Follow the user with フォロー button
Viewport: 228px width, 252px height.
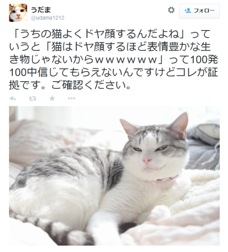(199, 11)
